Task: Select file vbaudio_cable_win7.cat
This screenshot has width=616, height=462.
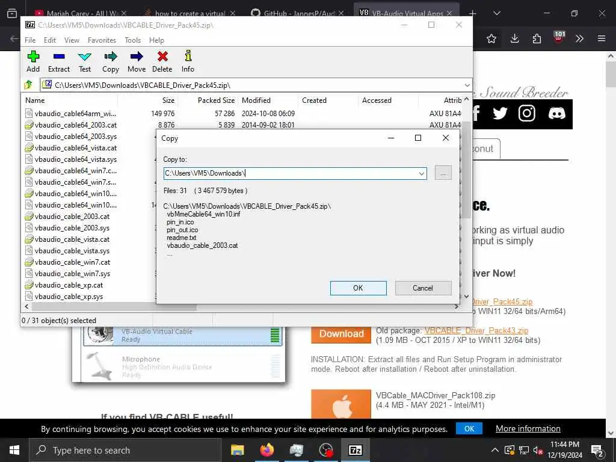Action: [x=72, y=262]
